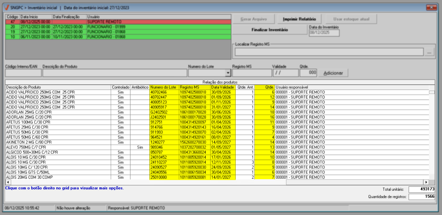This screenshot has width=442, height=215.
Task: Click into the Qtde. quantity field
Action: (x=308, y=73)
